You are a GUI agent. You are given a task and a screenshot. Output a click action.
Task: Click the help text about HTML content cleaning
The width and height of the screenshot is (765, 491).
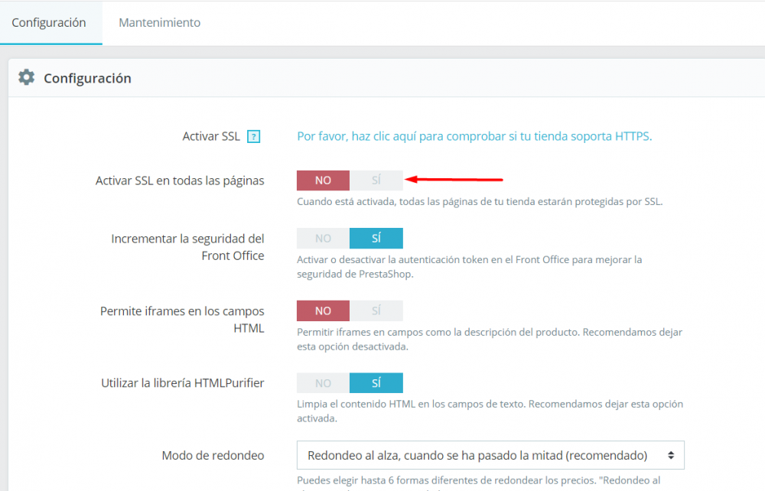490,411
